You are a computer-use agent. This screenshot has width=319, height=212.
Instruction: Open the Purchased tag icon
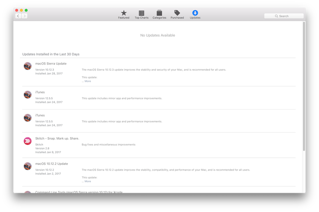pos(177,13)
